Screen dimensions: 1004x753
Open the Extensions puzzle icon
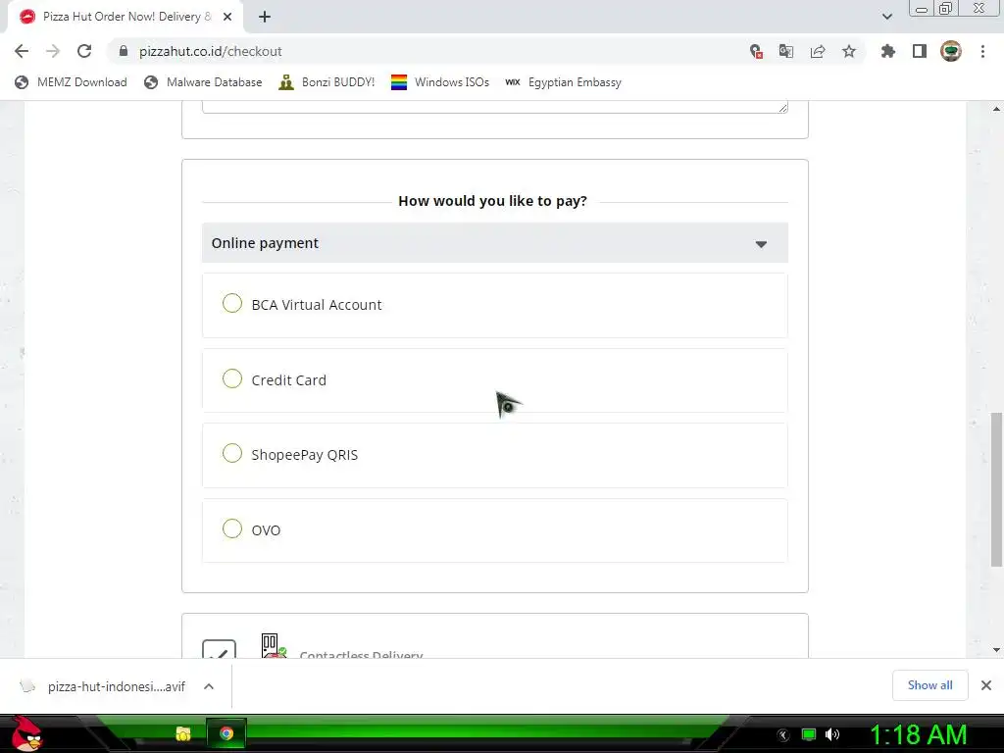[x=888, y=51]
